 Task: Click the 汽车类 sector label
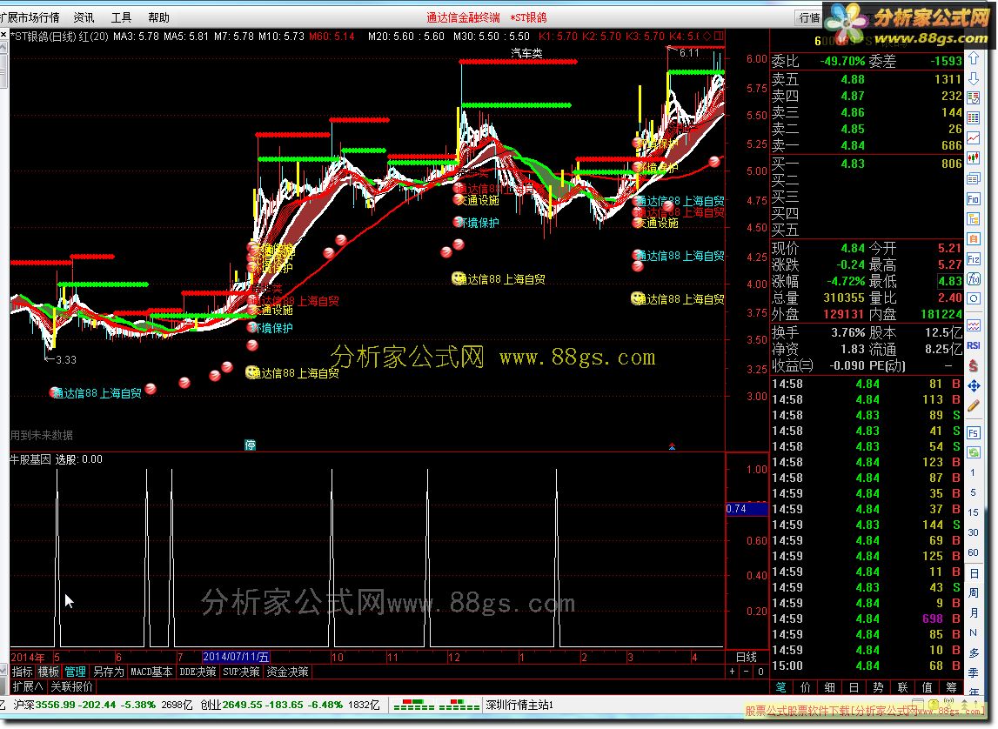(527, 53)
